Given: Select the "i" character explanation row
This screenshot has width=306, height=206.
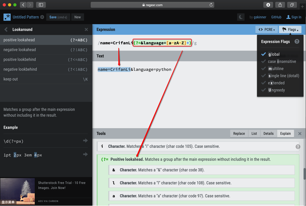Looking at the screenshot, I should (198, 146).
